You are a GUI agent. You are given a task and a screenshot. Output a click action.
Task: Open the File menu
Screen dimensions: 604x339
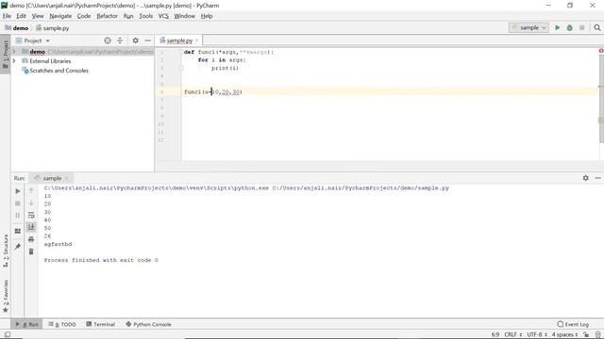7,16
